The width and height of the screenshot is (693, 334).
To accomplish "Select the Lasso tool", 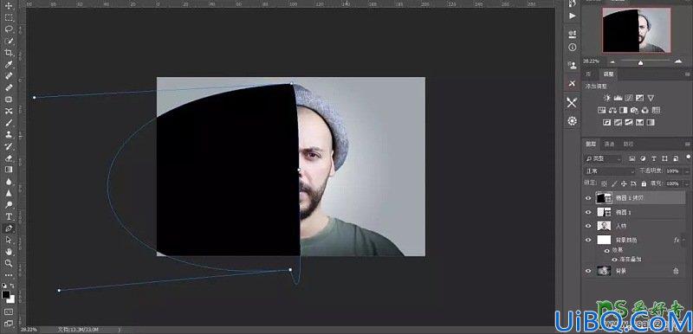I will [9, 29].
